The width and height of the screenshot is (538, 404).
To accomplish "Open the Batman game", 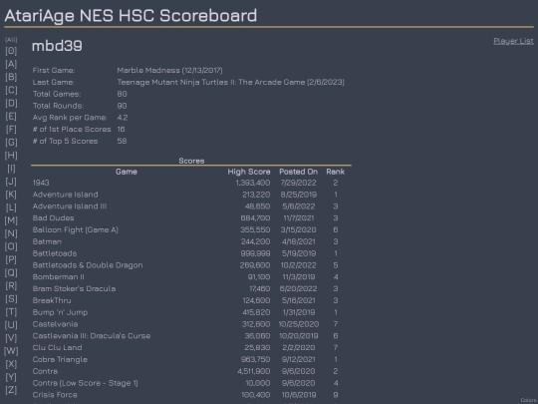I will pos(47,241).
